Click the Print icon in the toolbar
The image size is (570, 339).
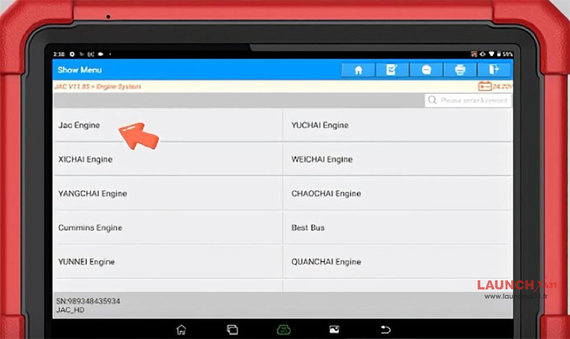pyautogui.click(x=460, y=69)
